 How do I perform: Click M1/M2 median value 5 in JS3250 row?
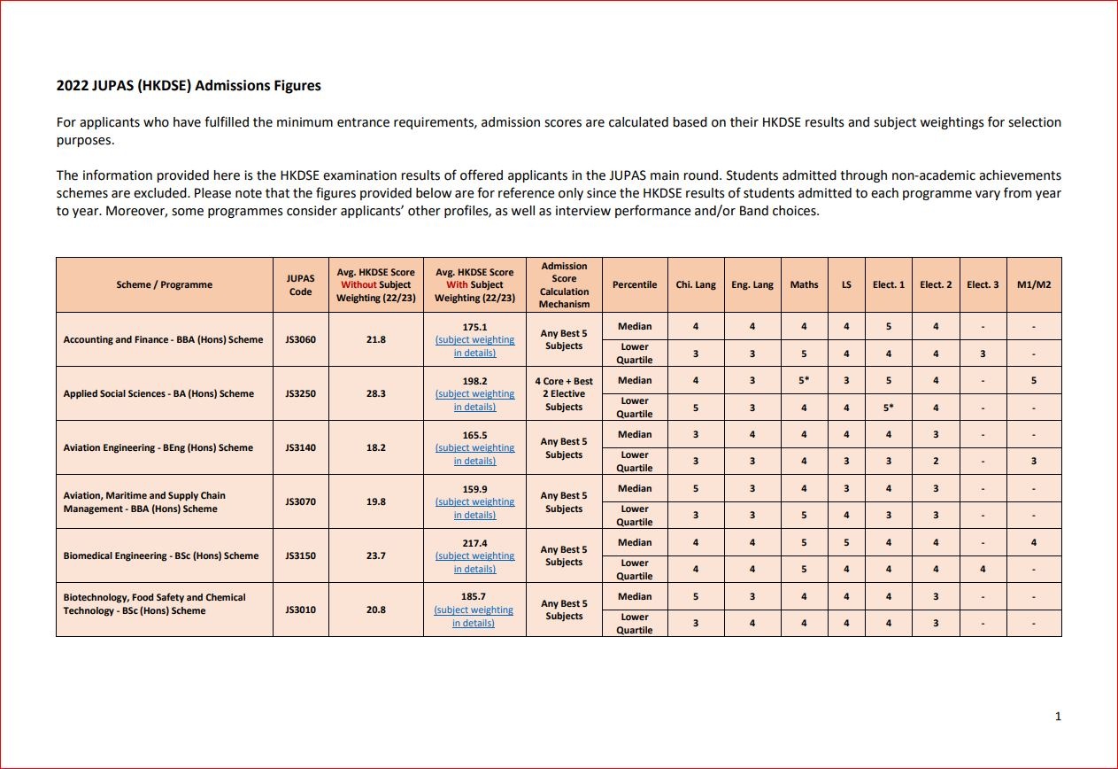click(x=1034, y=380)
